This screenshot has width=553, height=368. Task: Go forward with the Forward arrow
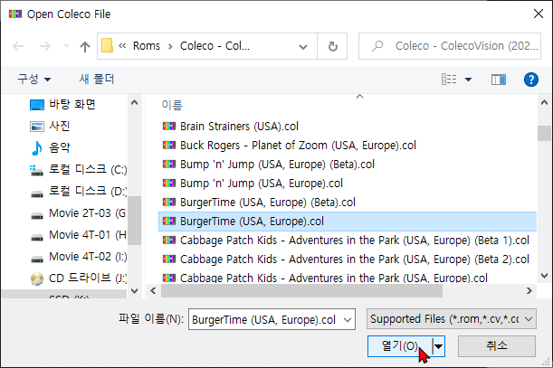44,46
